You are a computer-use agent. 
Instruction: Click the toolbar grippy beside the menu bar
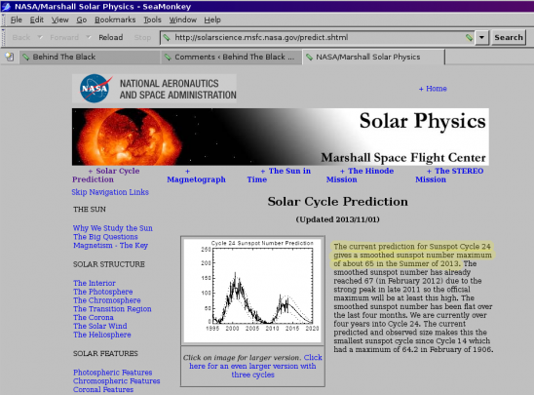coord(3,20)
